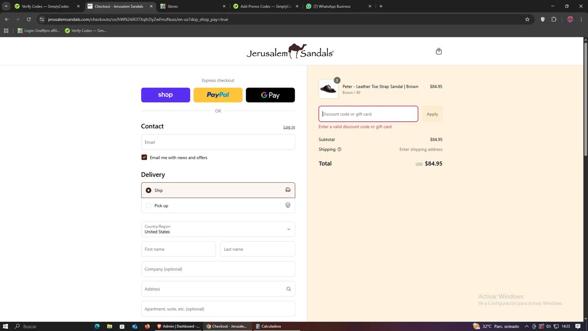Viewport: 588px width, 331px height.
Task: Uncheck Email me with news and offers
Action: click(144, 157)
